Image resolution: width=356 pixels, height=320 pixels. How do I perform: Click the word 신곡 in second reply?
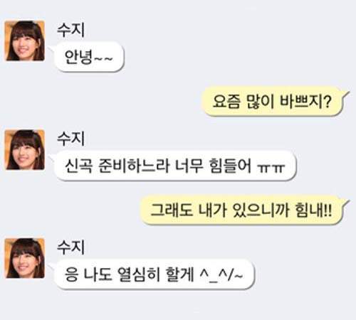[78, 166]
